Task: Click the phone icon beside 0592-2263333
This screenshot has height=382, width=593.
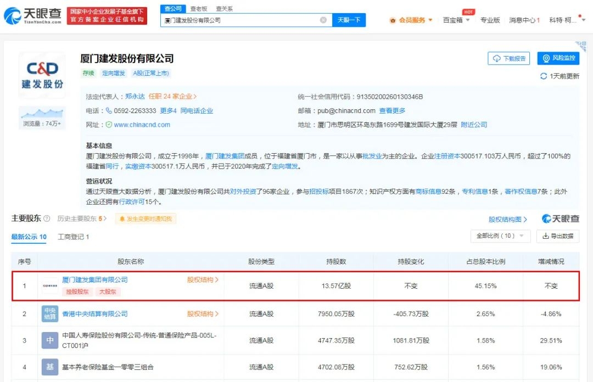Action: (109, 110)
